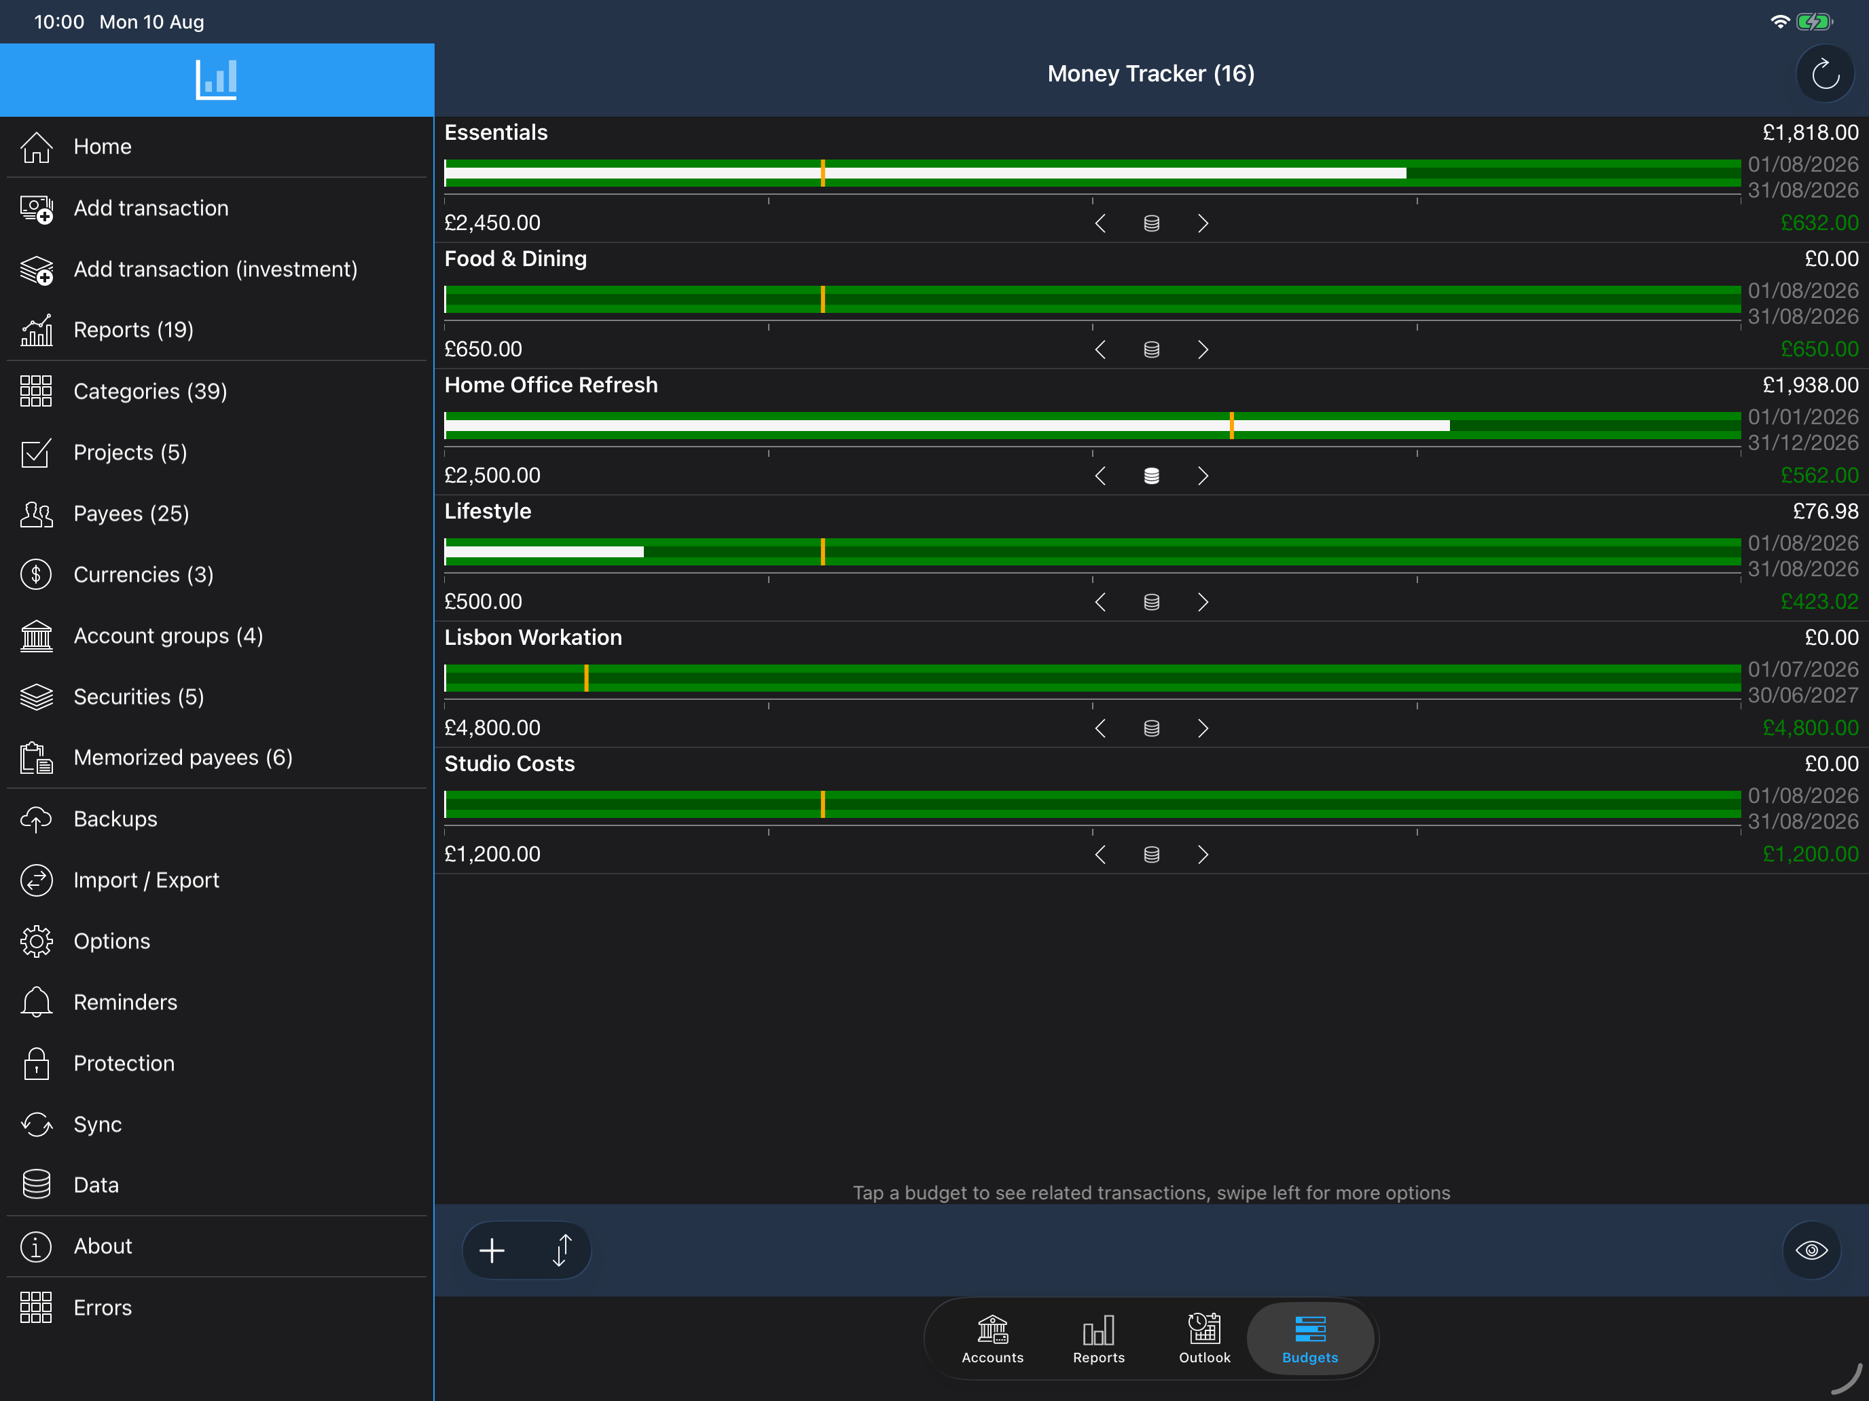Image resolution: width=1869 pixels, height=1401 pixels.
Task: Go to previous Lisbon Workation period
Action: pyautogui.click(x=1100, y=728)
